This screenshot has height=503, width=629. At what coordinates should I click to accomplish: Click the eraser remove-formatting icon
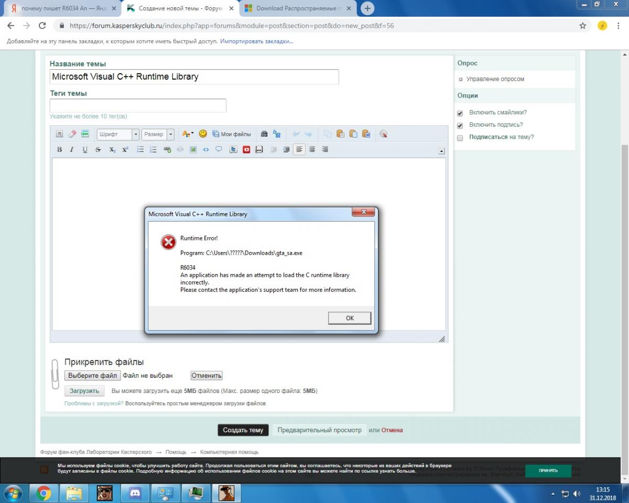pyautogui.click(x=72, y=134)
